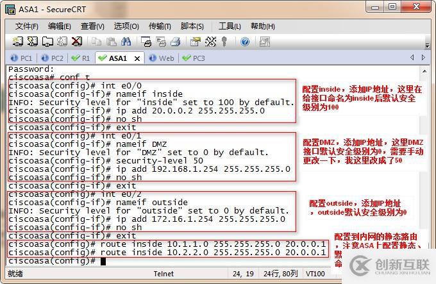This screenshot has height=284, width=436.
Task: Open Session Options icon
Action: [x=195, y=42]
